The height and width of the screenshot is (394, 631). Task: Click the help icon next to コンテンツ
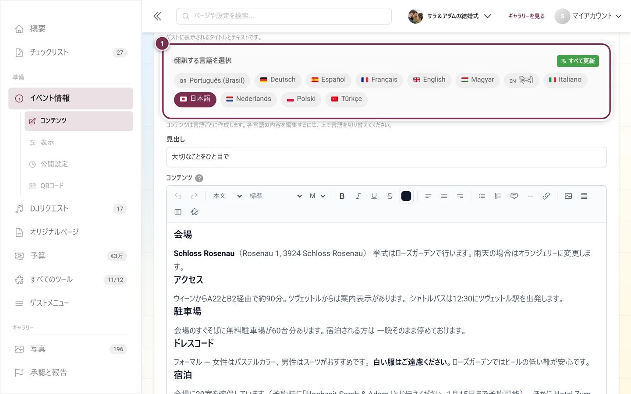(x=199, y=178)
